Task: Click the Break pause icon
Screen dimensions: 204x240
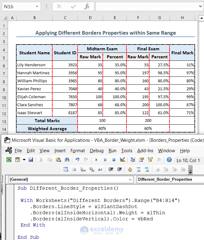Action: click(105, 160)
